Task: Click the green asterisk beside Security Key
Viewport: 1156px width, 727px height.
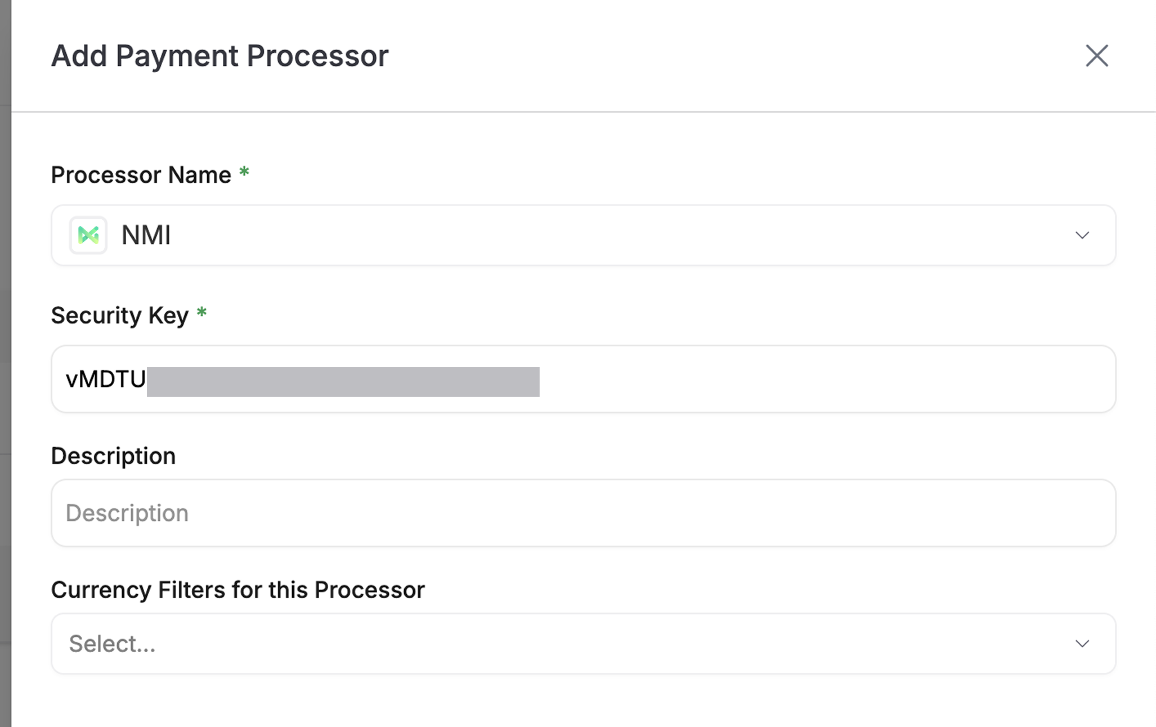Action: [x=202, y=312]
